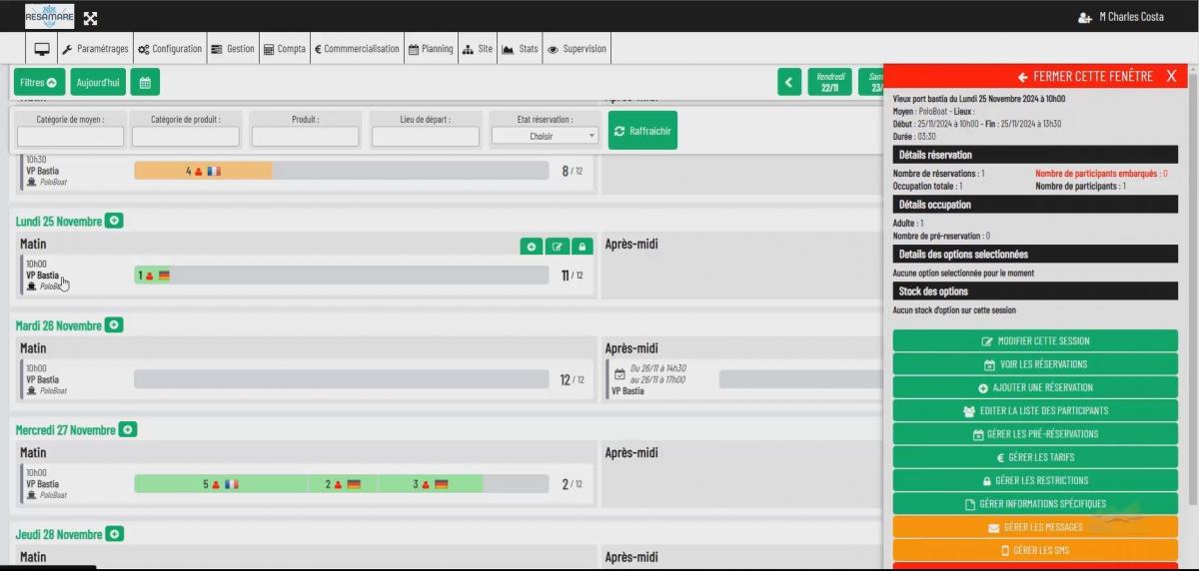Click the 5-person French booking on Mercredi
1199x571 pixels.
(x=221, y=484)
